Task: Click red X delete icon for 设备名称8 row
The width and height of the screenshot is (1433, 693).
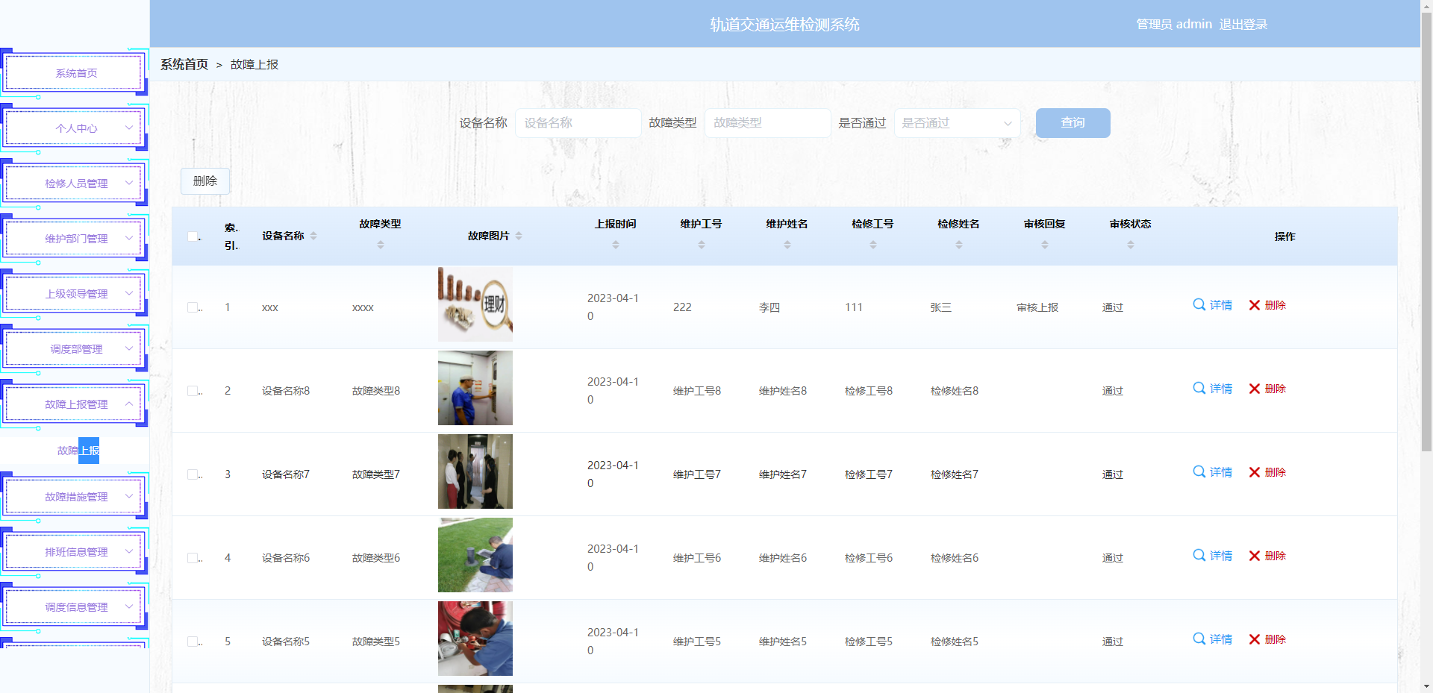Action: click(1255, 389)
